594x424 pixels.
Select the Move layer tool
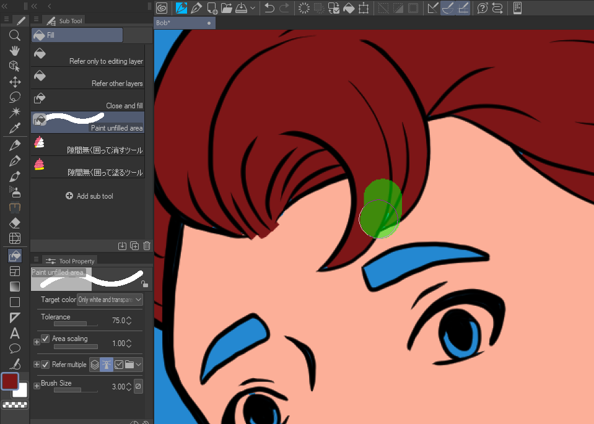[14, 82]
